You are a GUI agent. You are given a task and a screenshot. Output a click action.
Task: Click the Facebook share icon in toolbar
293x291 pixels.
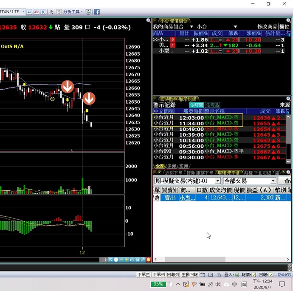coord(97,12)
